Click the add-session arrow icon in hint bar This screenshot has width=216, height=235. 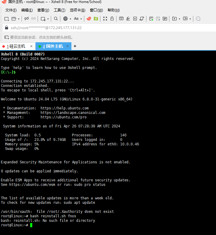(x=7, y=37)
